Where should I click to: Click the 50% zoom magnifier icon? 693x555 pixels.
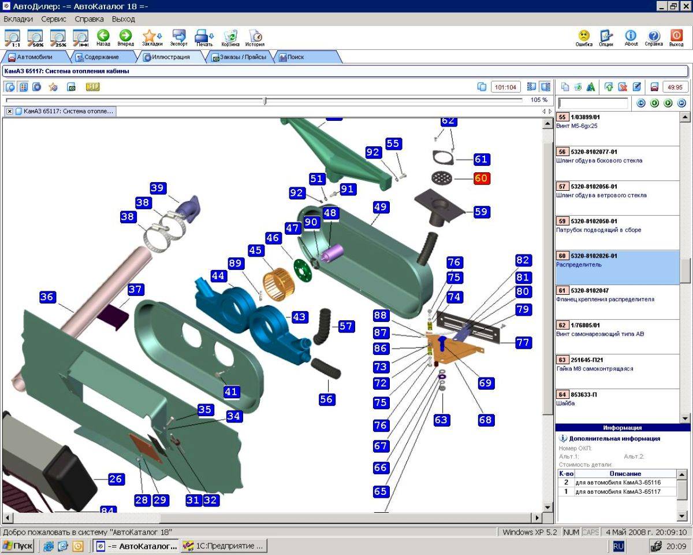35,38
